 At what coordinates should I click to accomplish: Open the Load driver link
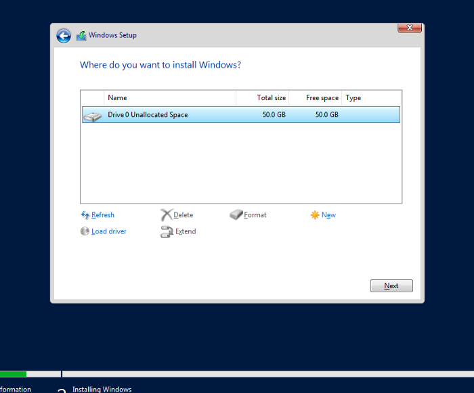(x=109, y=231)
